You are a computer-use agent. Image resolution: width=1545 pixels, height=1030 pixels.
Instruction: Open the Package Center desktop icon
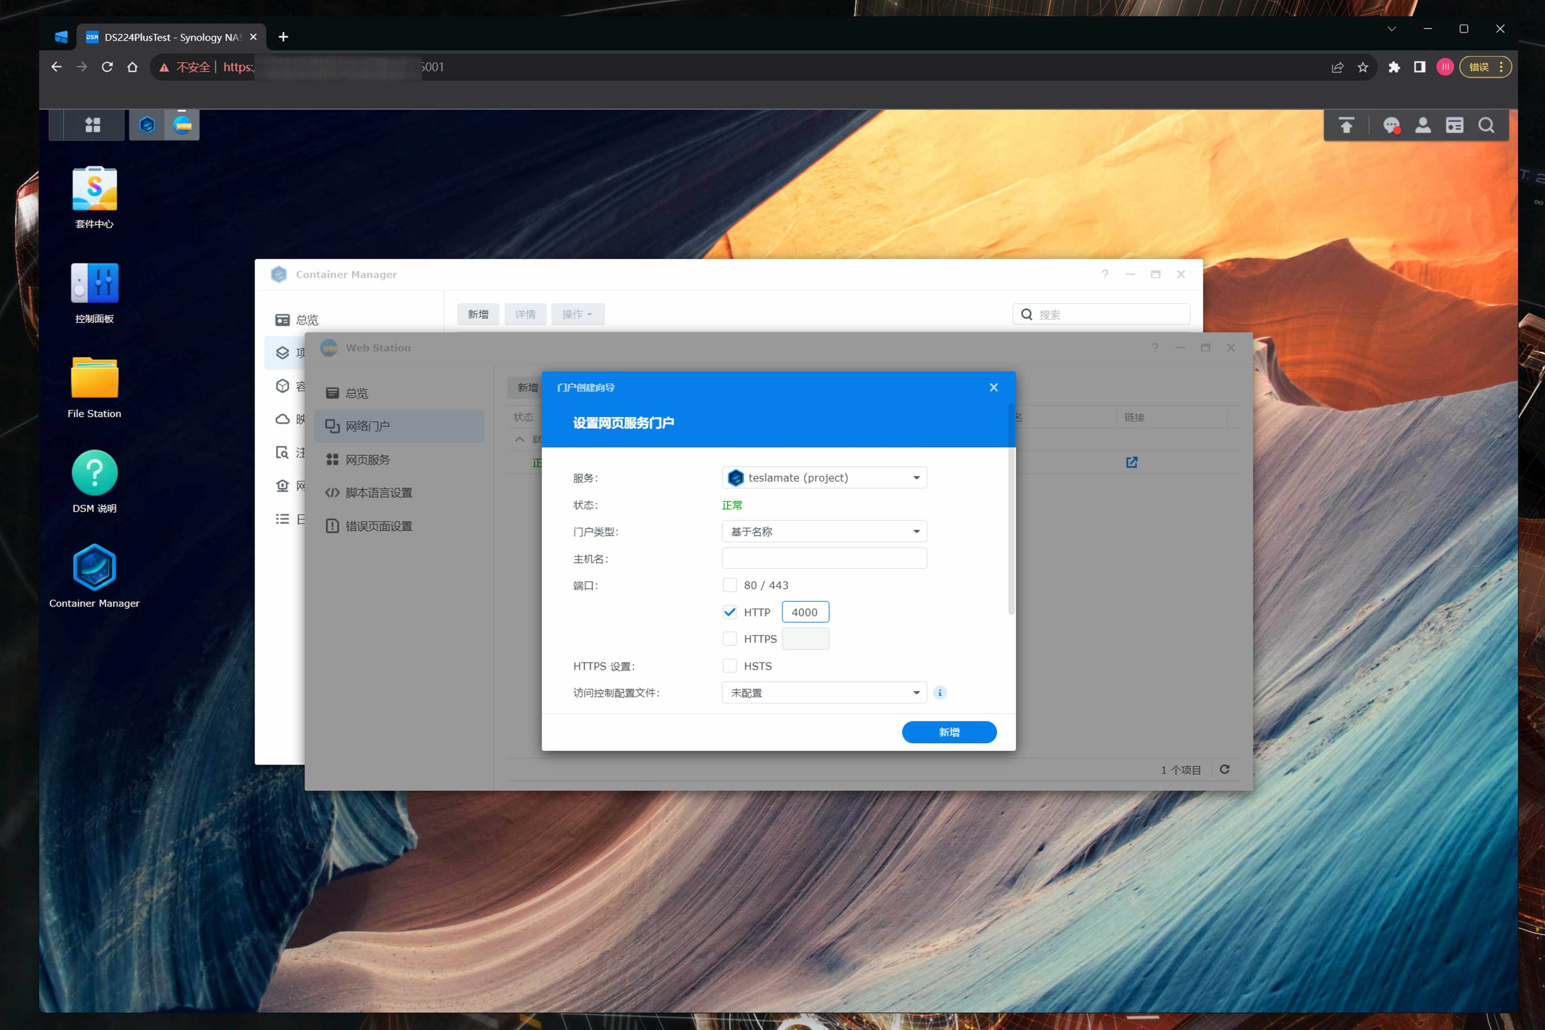94,189
